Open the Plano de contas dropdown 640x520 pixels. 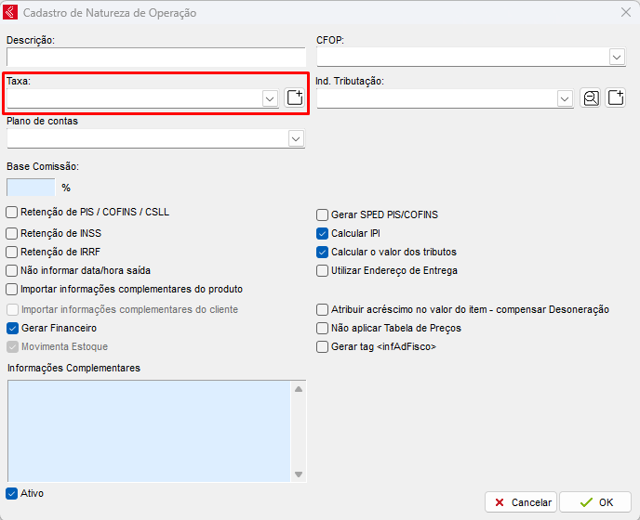pyautogui.click(x=296, y=138)
